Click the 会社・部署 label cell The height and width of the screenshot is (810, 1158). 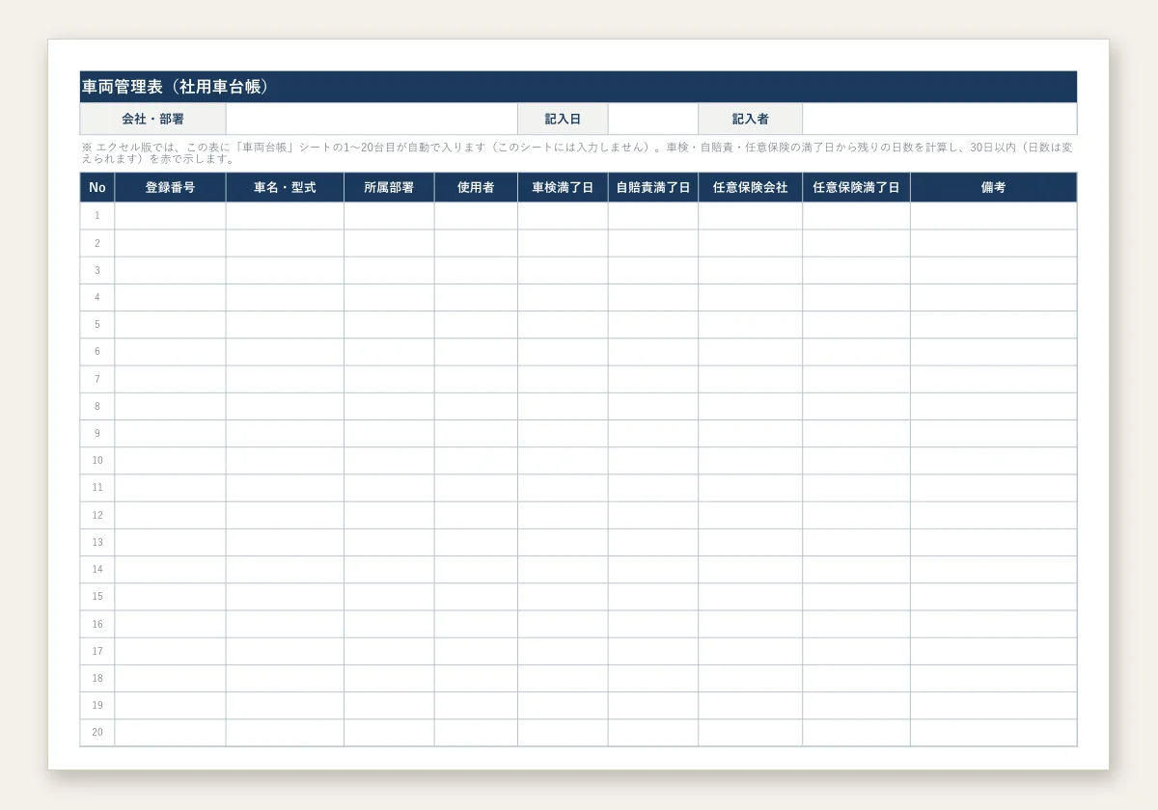click(x=152, y=119)
